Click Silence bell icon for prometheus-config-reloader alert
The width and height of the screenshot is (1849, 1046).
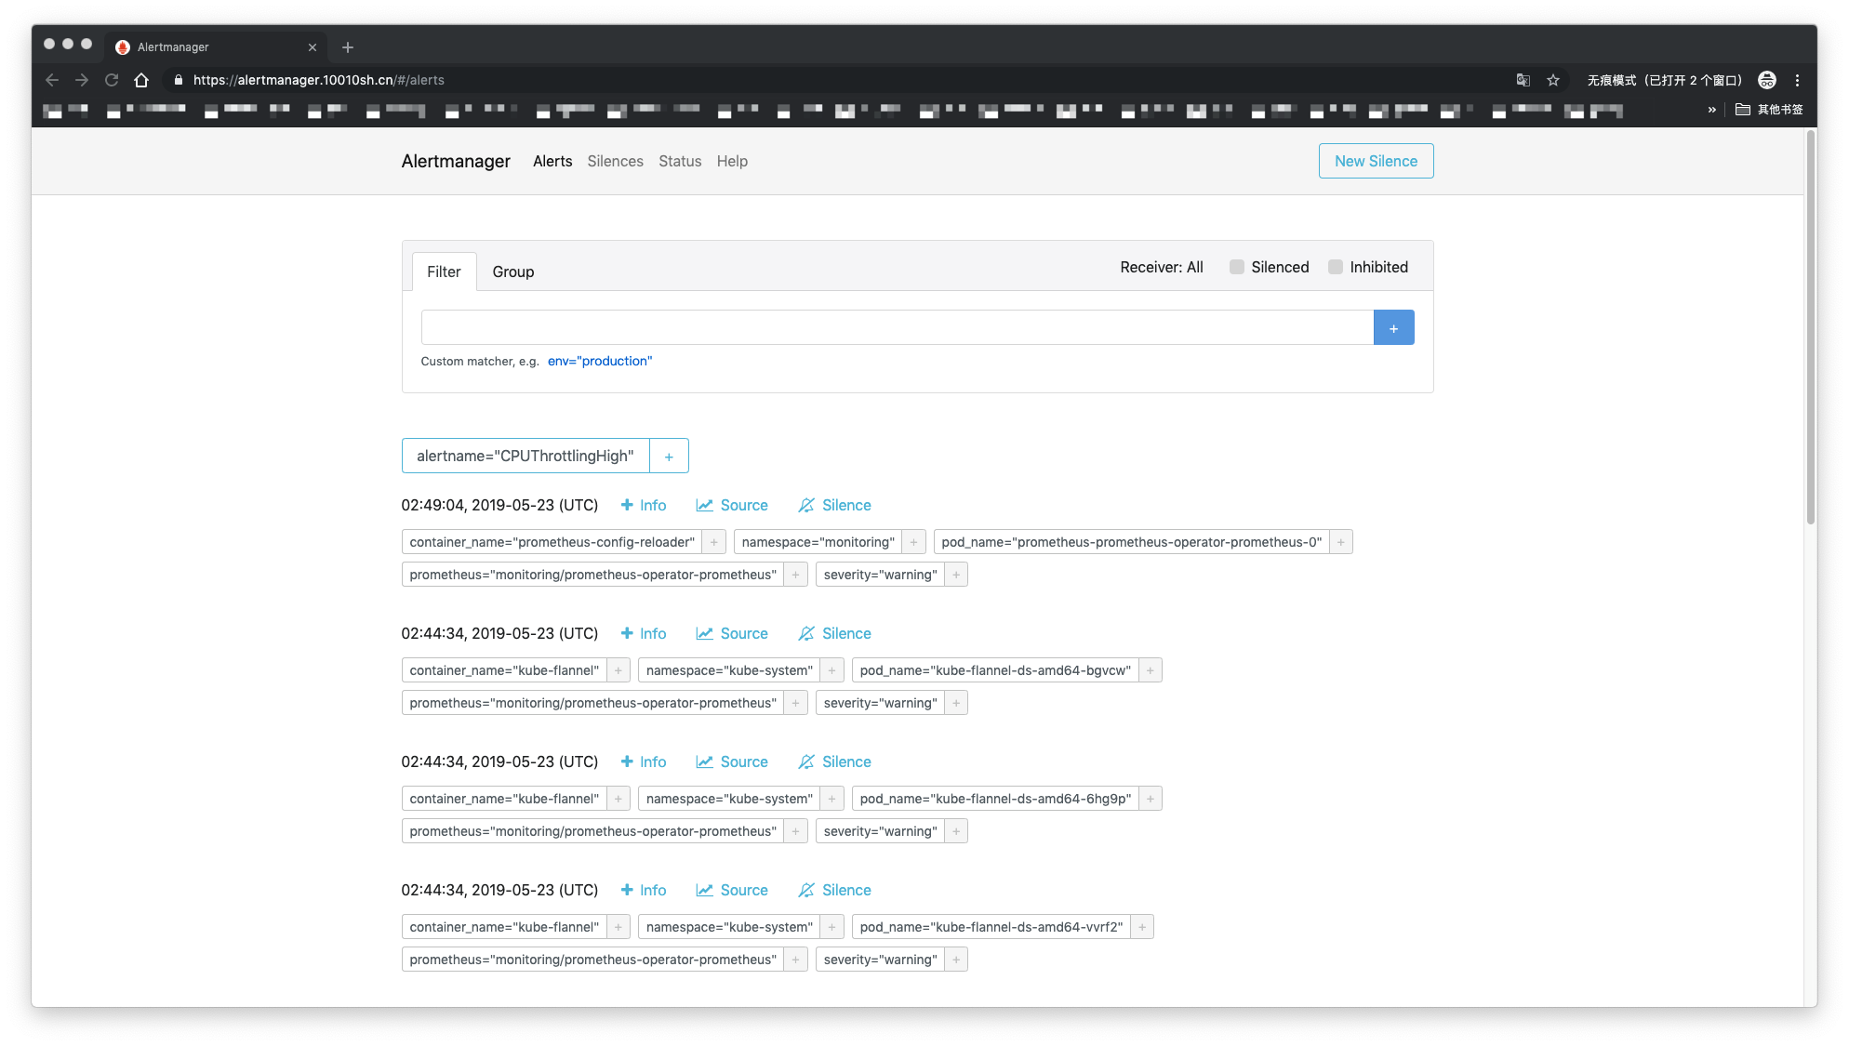[806, 505]
